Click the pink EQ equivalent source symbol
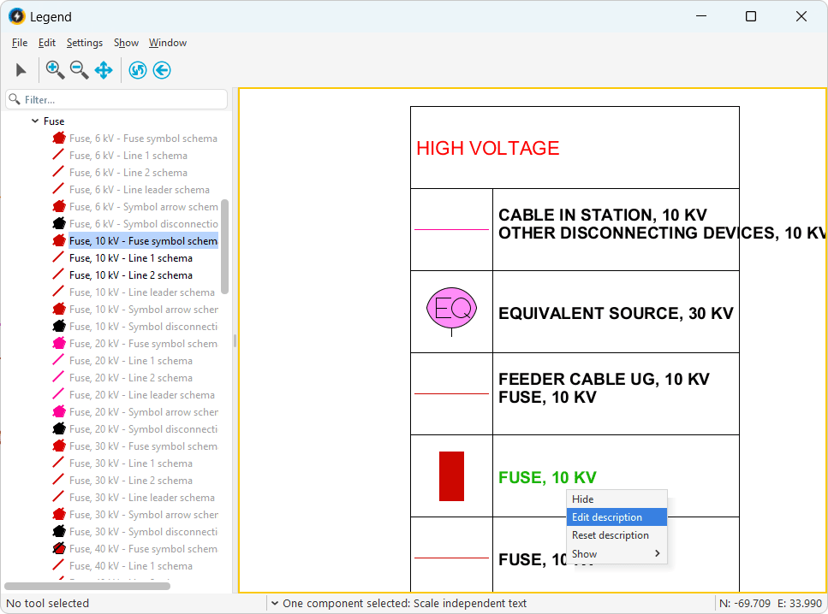 click(x=451, y=309)
